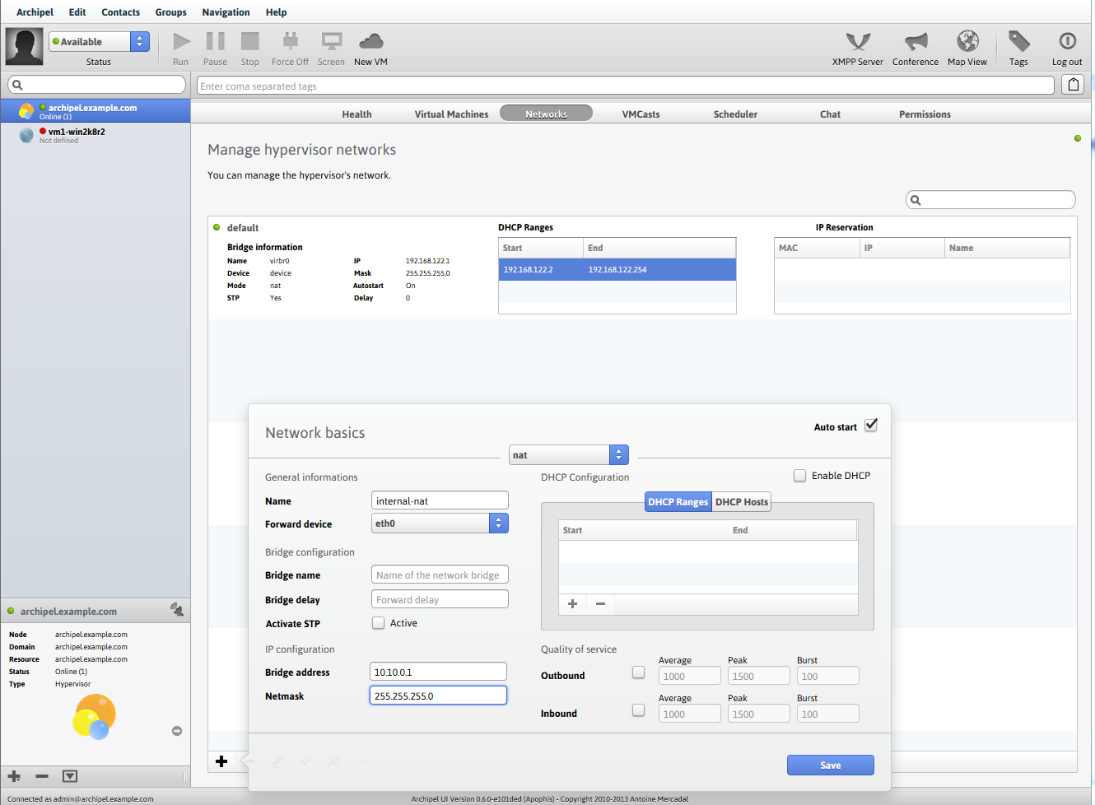Screen dimensions: 1095x805
Task: Enable the Inbound QoS checkbox
Action: click(638, 710)
